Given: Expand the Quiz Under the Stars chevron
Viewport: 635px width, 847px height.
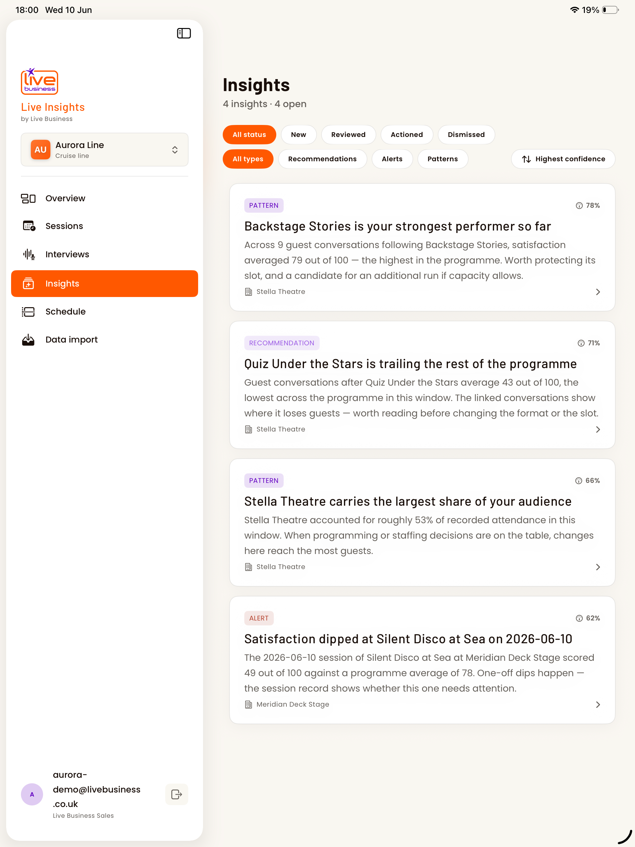Looking at the screenshot, I should click(x=598, y=429).
